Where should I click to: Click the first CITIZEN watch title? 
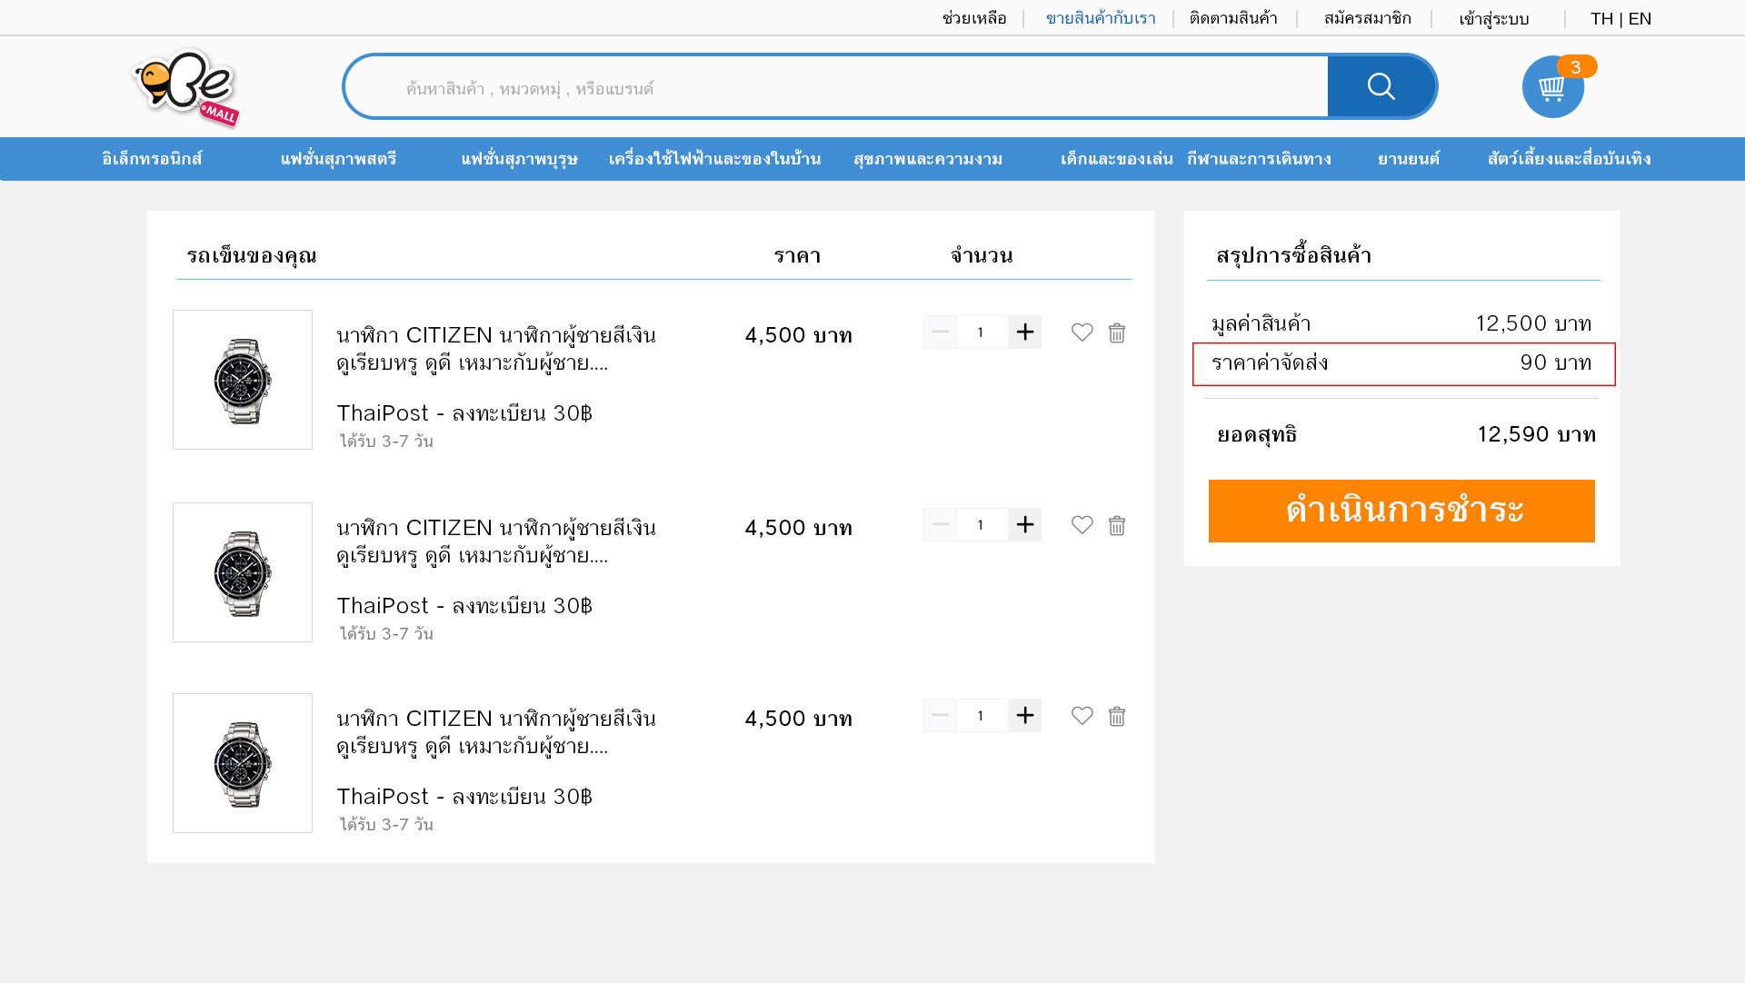pos(496,349)
